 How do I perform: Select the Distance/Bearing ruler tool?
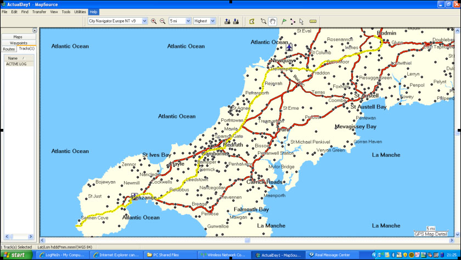pos(313,21)
